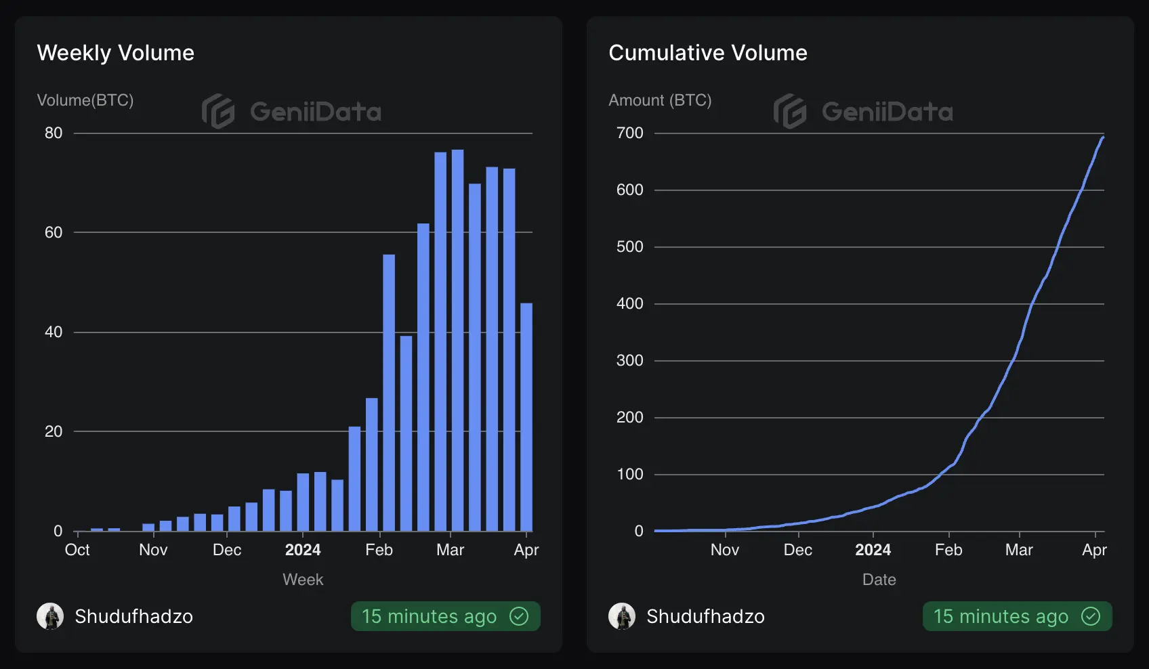The width and height of the screenshot is (1149, 669).
Task: Open Shudufhadzo avatar in Weekly Volume card
Action: 50,616
